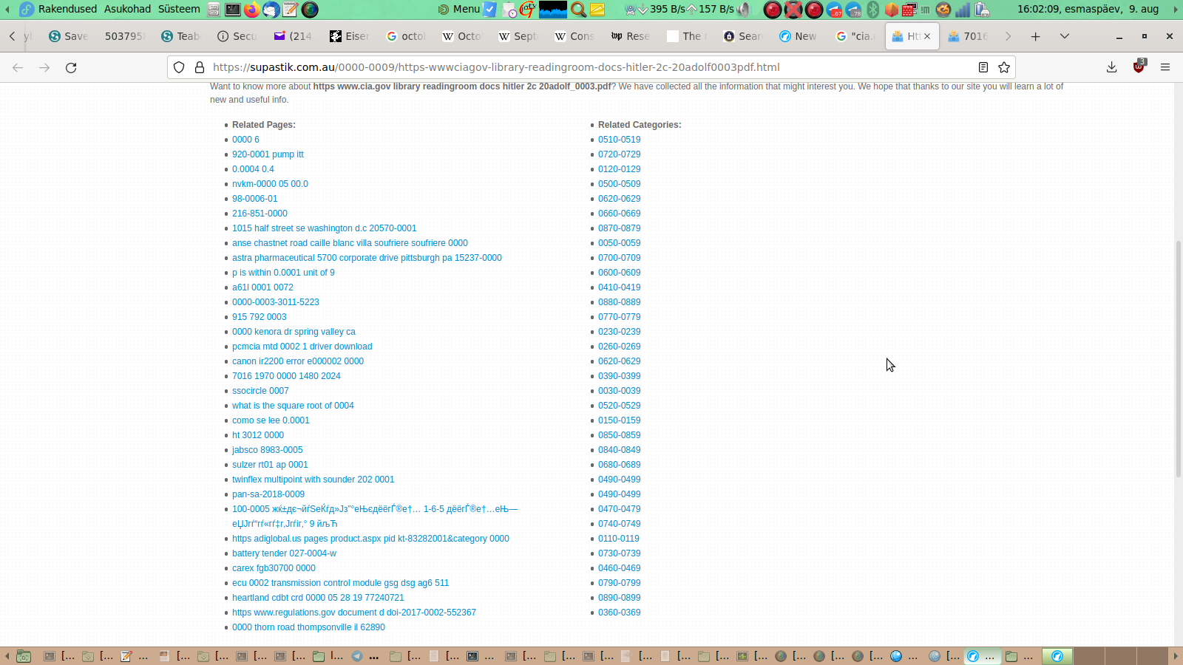
Task: Expand the list all tabs dropdown
Action: tap(1065, 36)
